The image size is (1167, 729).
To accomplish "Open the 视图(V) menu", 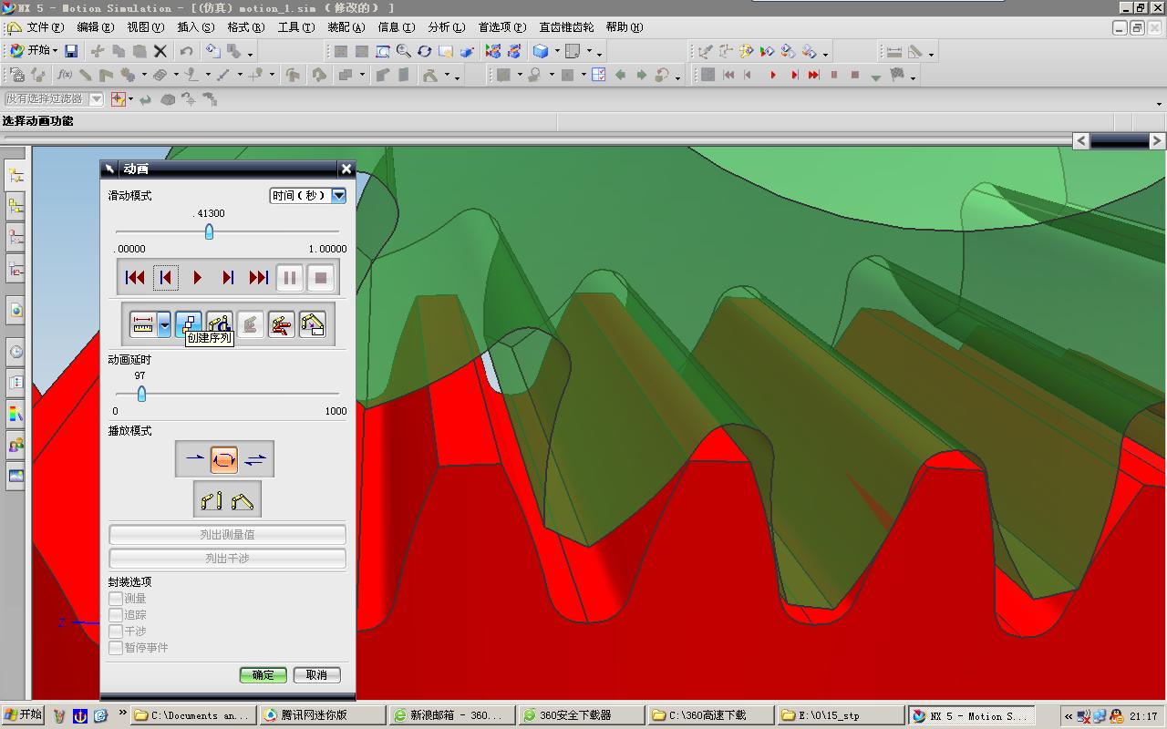I will coord(146,27).
